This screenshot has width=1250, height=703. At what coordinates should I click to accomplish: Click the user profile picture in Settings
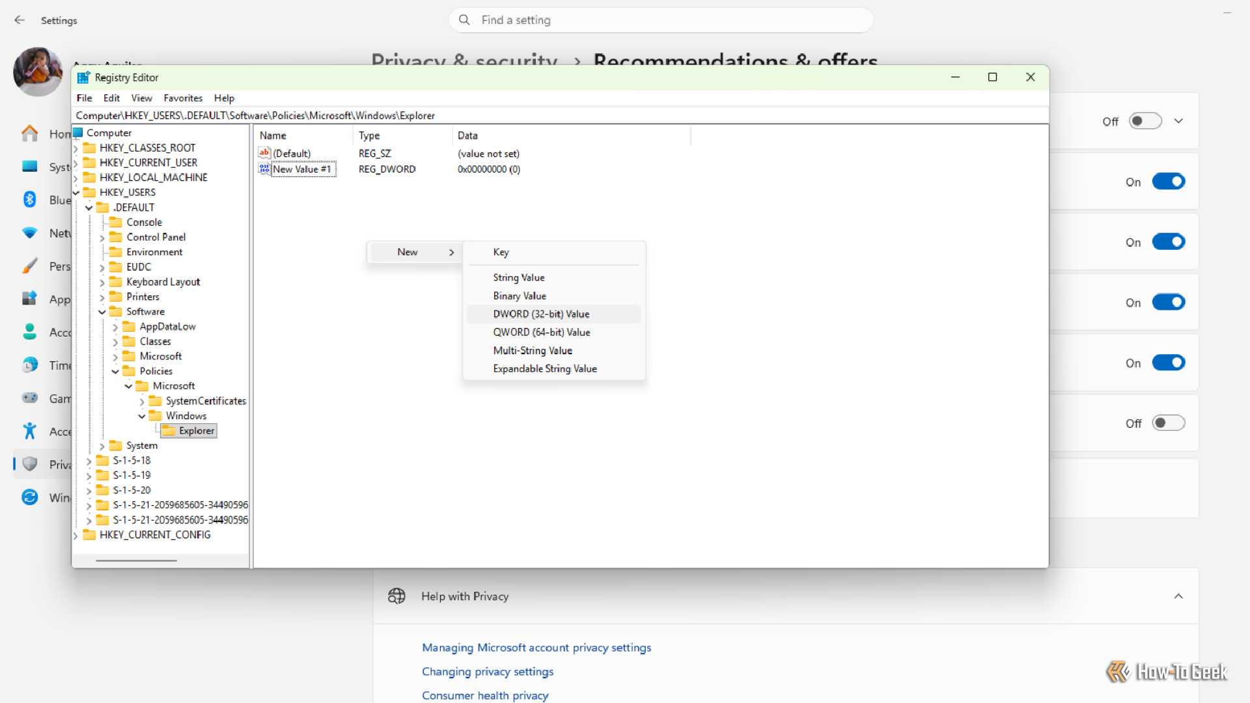[38, 72]
